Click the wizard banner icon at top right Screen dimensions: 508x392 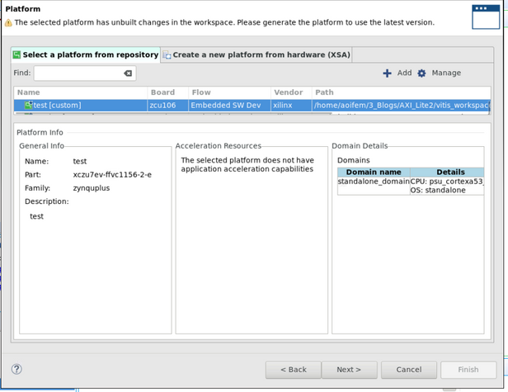click(x=485, y=17)
